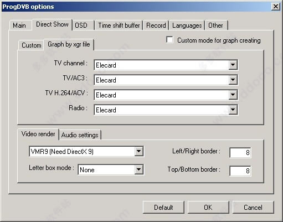
Task: Select the Custom graph sub-tab
Action: click(x=32, y=45)
